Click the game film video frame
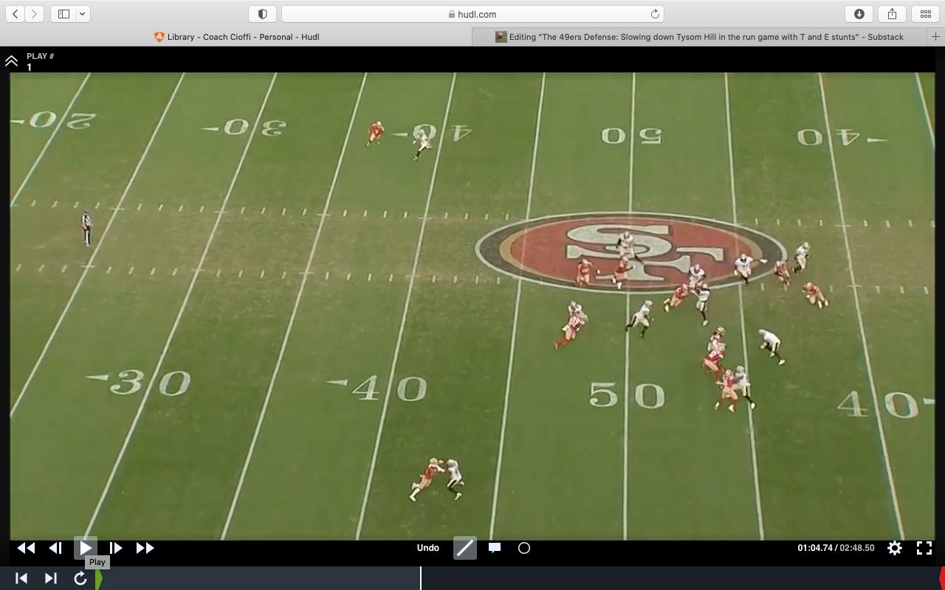The image size is (945, 590). (x=472, y=306)
